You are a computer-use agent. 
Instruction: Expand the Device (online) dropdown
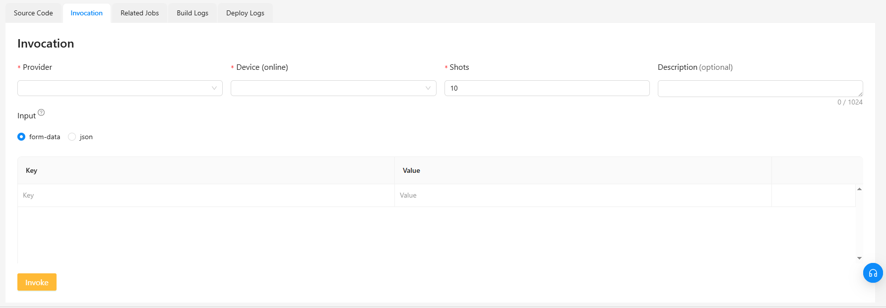333,88
